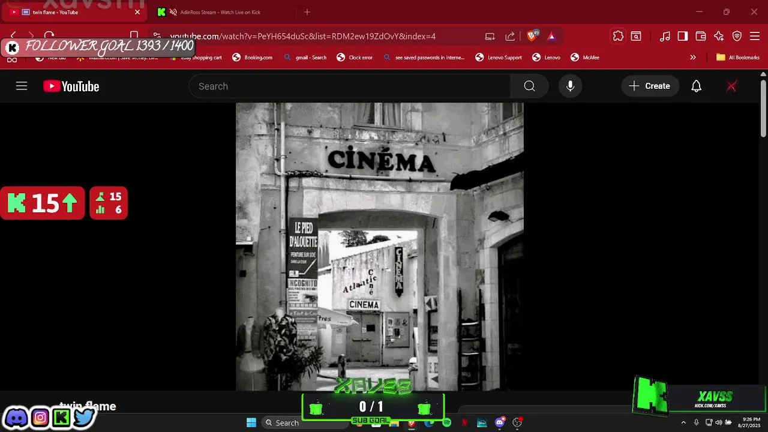
Task: Open the Brave Wallet icon
Action: pos(701,37)
